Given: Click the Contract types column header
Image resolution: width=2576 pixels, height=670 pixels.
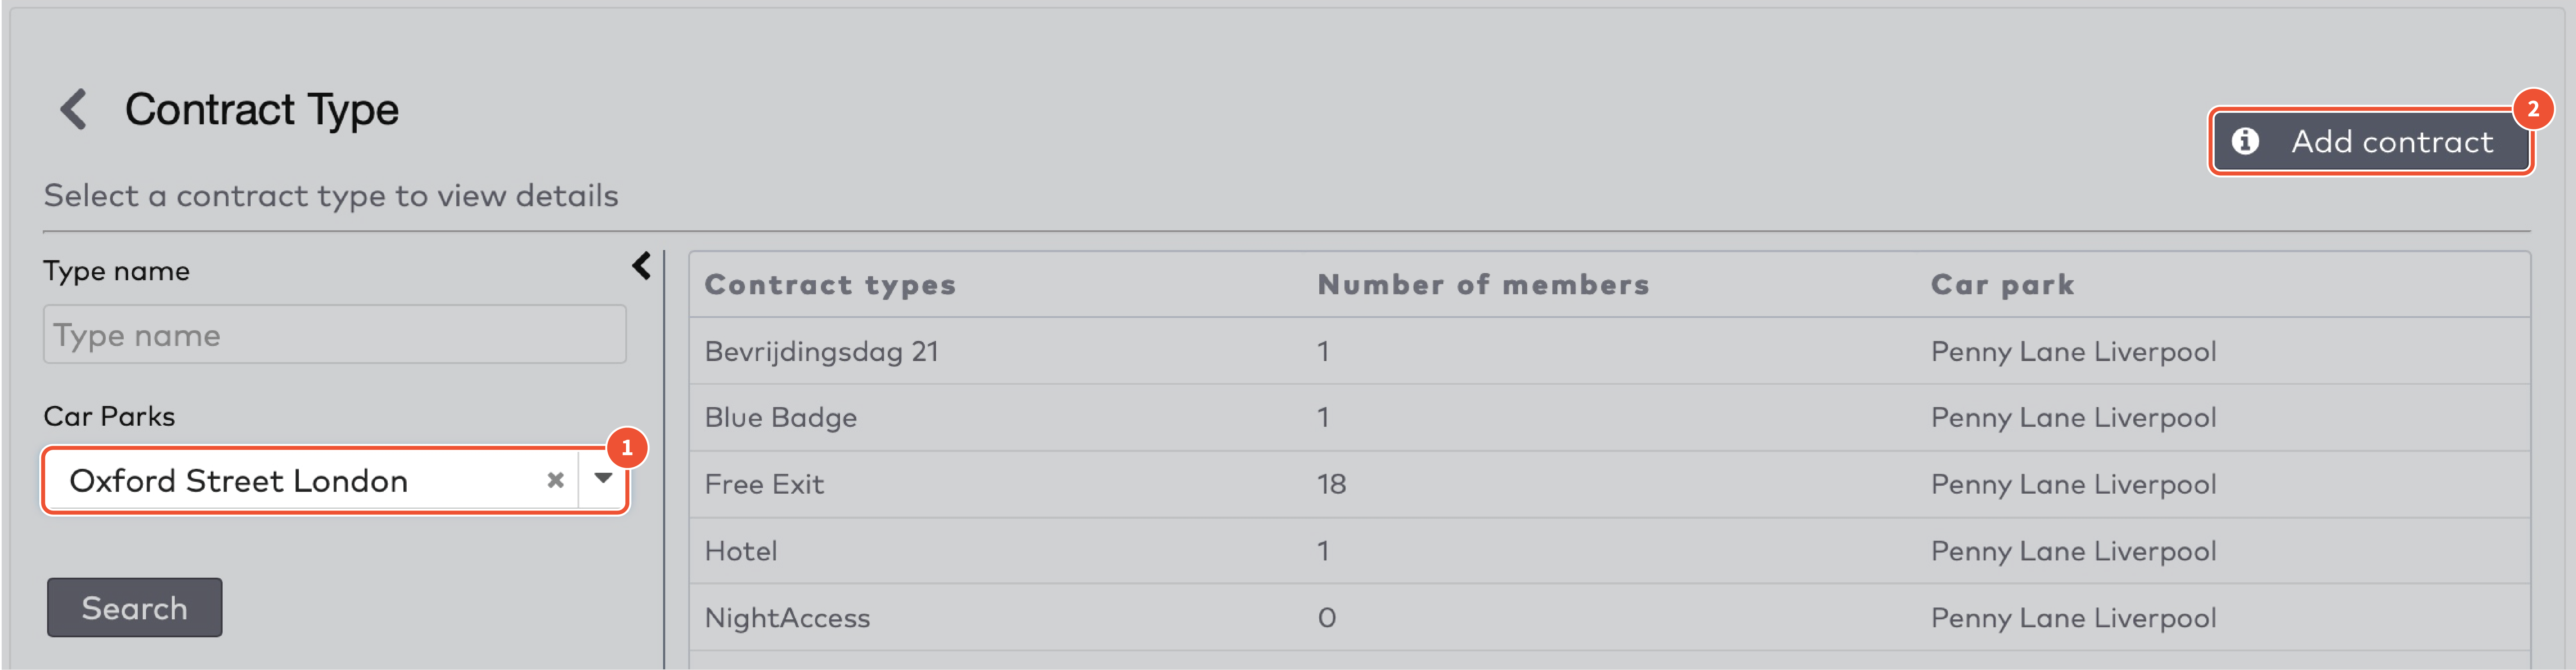Looking at the screenshot, I should tap(830, 285).
